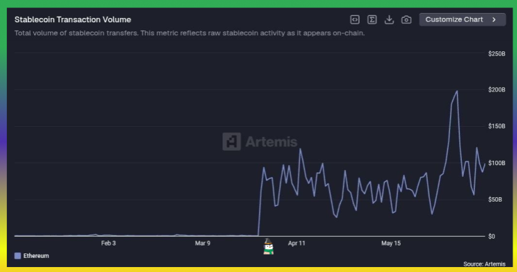Download the chart data

[x=389, y=20]
